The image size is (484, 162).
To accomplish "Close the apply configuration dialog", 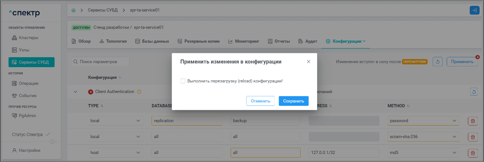I will (308, 62).
